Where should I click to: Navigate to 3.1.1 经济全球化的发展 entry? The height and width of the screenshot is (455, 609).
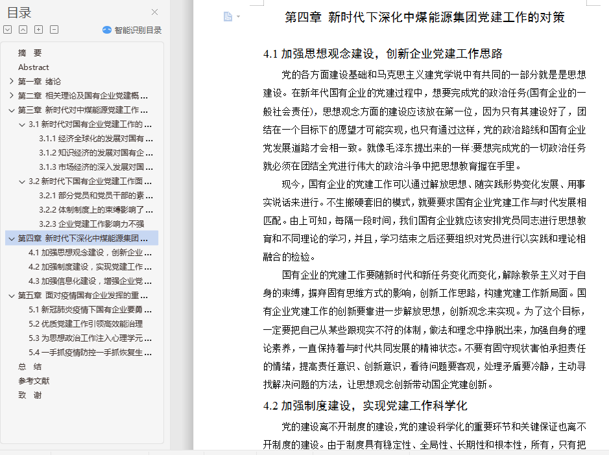(x=96, y=139)
